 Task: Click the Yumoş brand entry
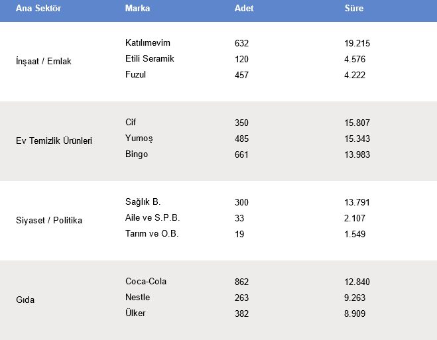[x=139, y=139]
